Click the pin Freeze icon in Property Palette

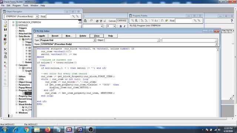click(x=166, y=21)
